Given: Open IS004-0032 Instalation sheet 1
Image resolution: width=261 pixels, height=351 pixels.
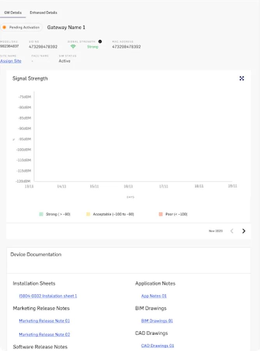Looking at the screenshot, I should tap(48, 296).
